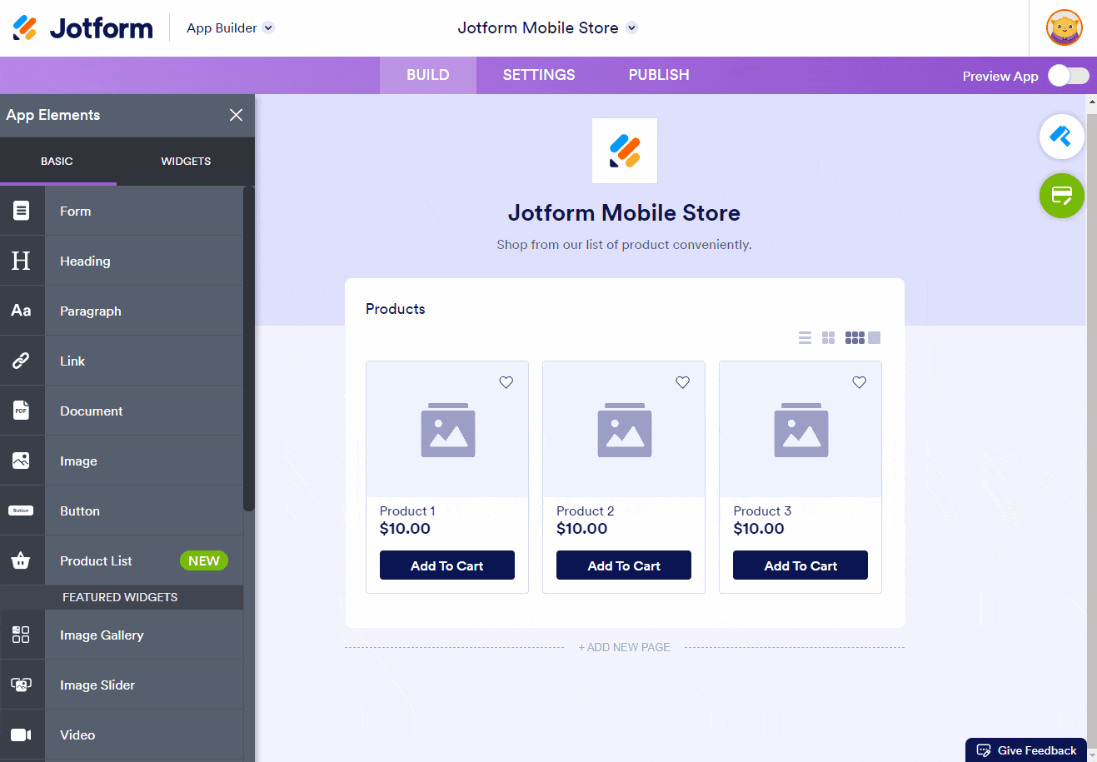Click the app logo image above the title
The image size is (1097, 762).
click(x=625, y=151)
